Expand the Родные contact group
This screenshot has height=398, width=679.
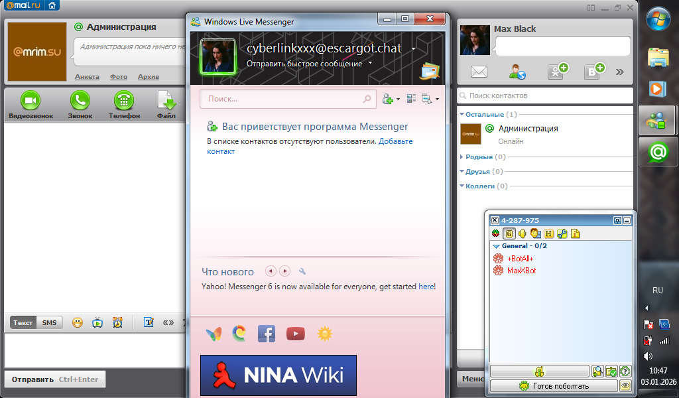click(462, 157)
